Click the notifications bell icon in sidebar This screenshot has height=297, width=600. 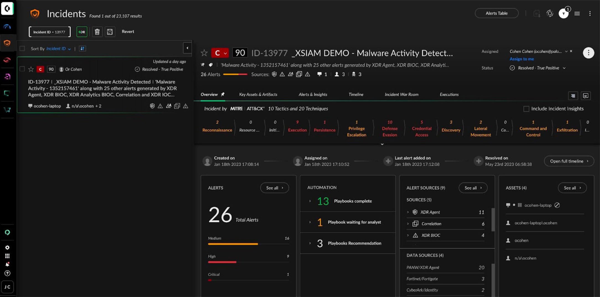click(7, 264)
